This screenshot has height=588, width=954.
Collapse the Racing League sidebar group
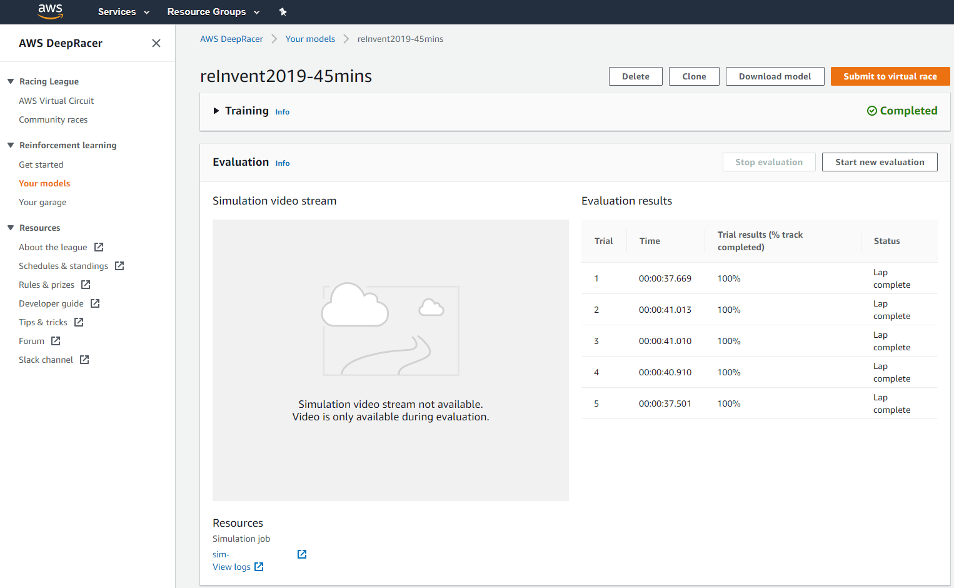(x=11, y=81)
